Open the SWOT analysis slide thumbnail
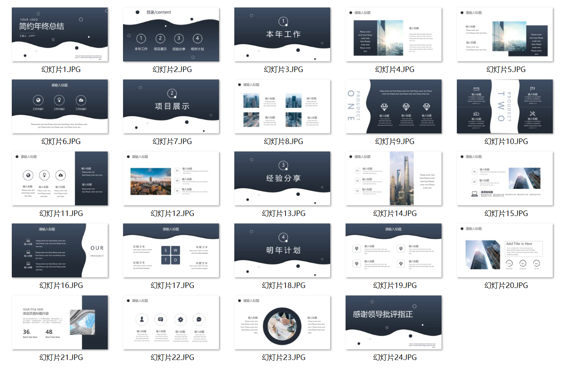 pos(171,251)
